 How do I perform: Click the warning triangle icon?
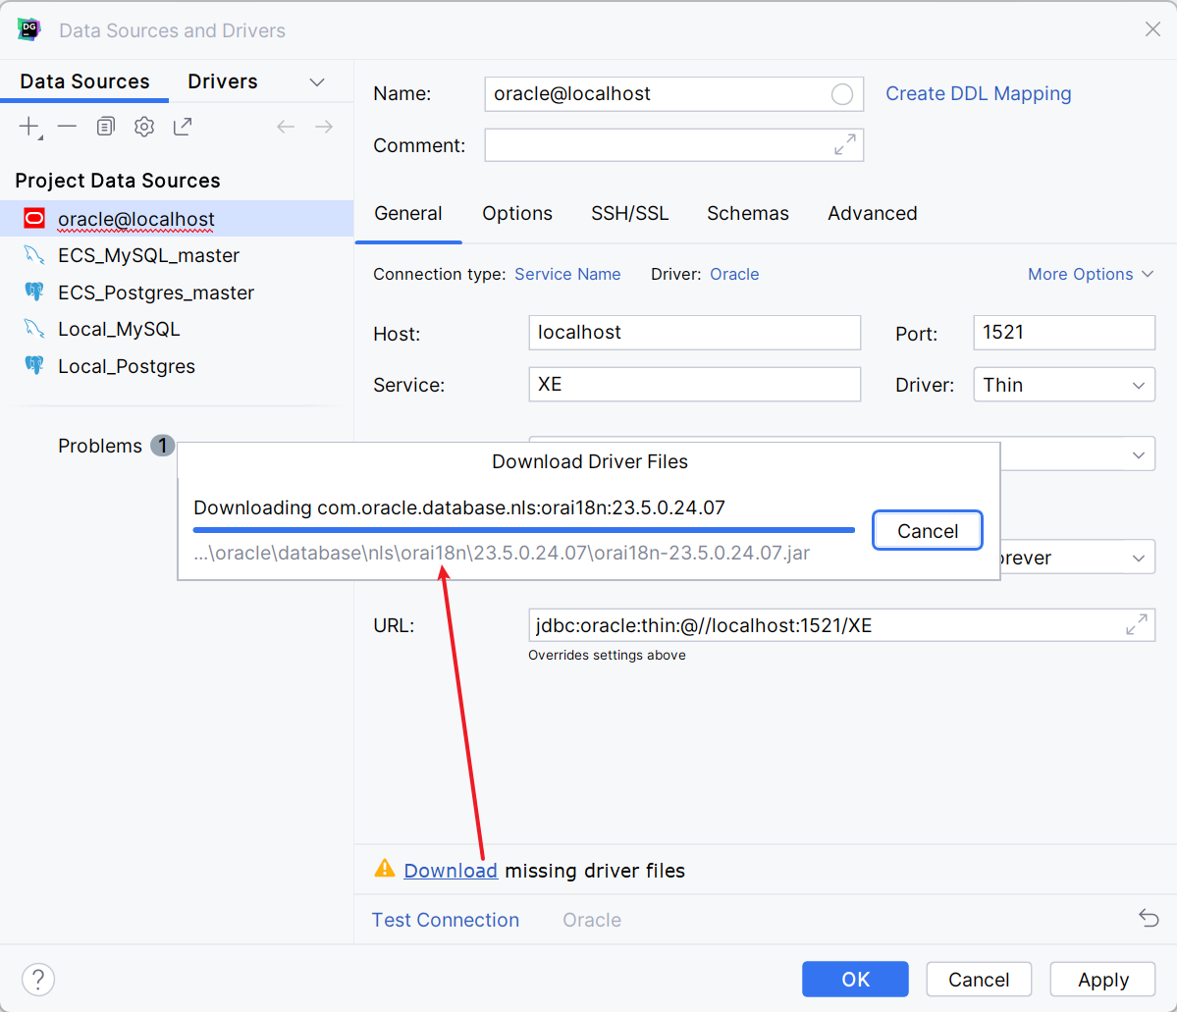[x=385, y=869]
